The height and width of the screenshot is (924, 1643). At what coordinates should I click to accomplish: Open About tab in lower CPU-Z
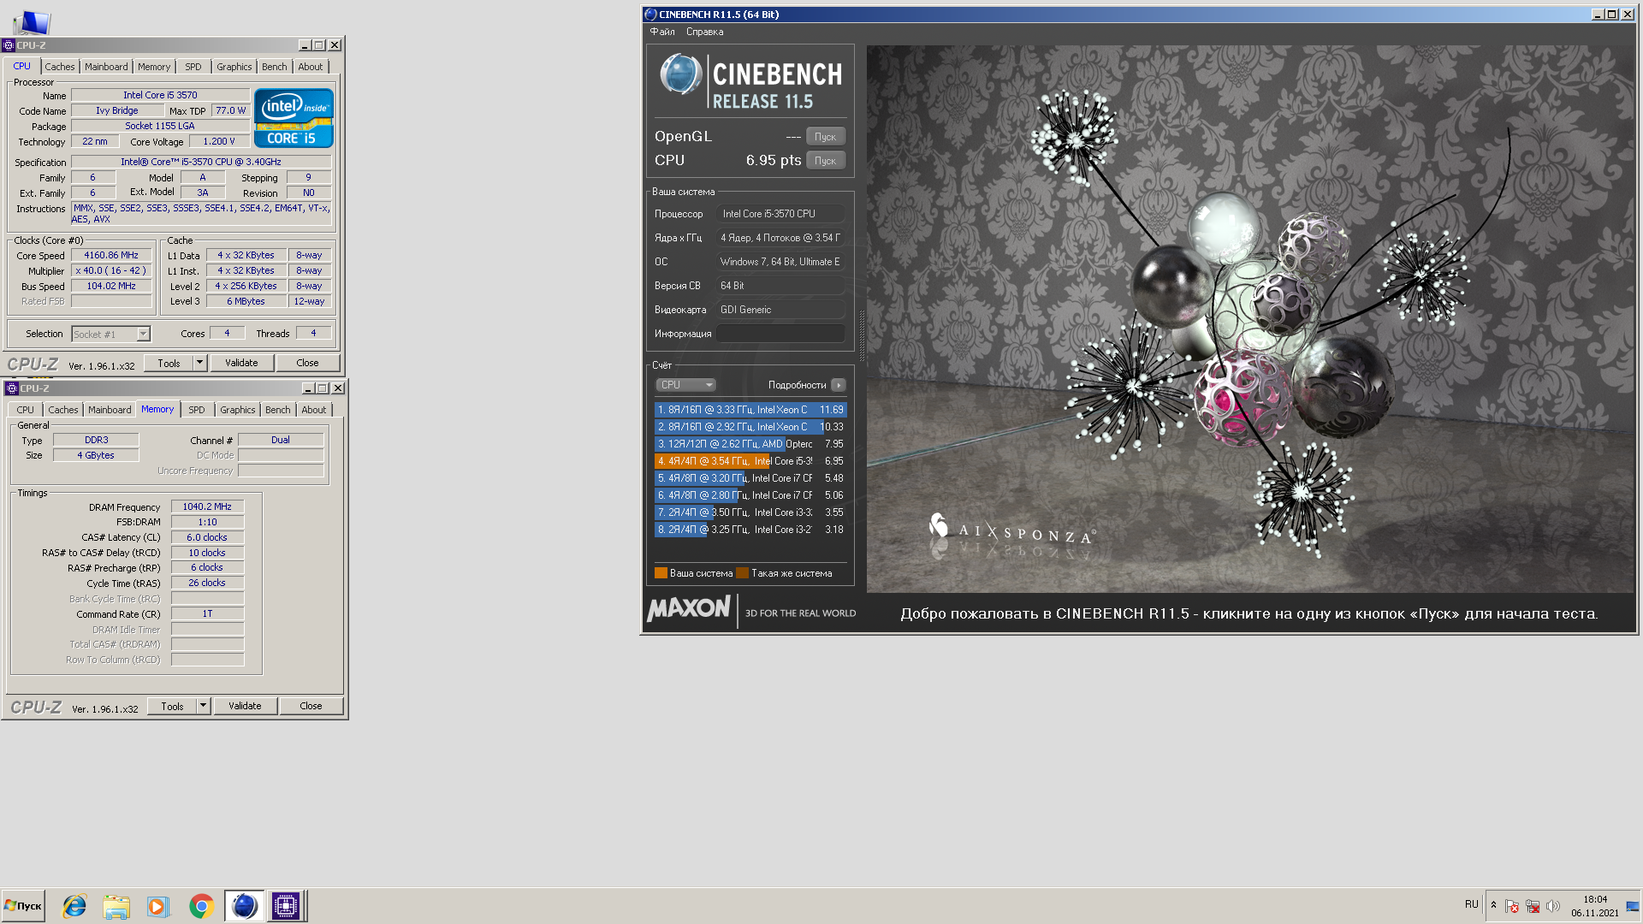[x=314, y=410]
